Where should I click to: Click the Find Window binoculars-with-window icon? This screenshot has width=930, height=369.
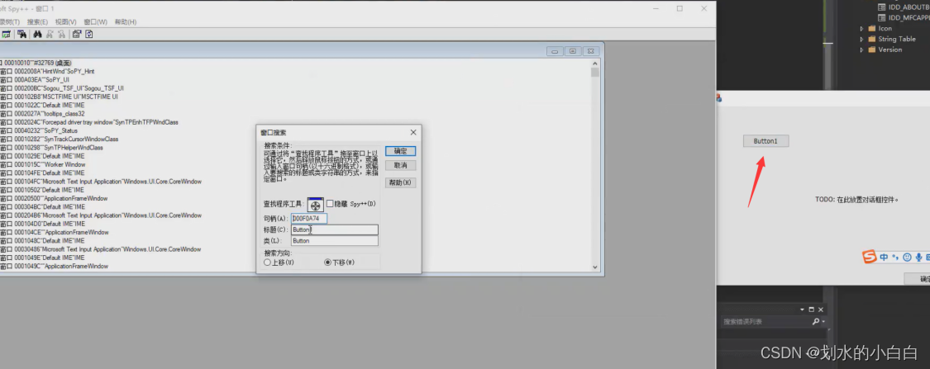(21, 35)
